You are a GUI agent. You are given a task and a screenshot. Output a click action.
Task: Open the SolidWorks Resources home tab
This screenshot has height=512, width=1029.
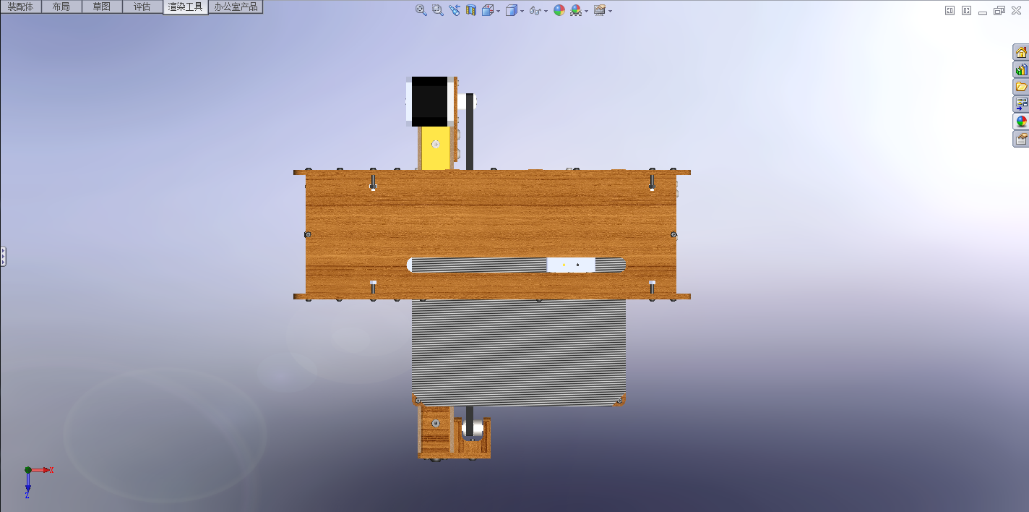point(1021,52)
